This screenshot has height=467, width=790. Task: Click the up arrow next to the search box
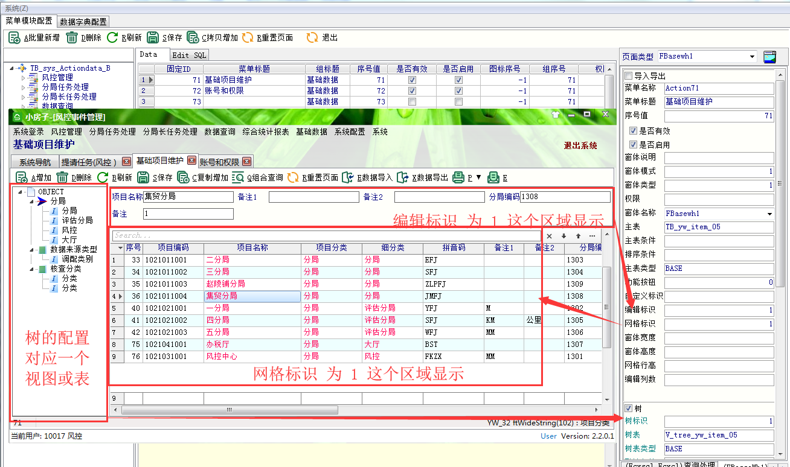point(578,236)
